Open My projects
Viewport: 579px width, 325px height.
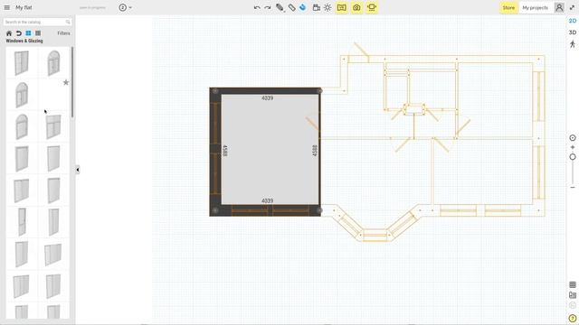535,8
